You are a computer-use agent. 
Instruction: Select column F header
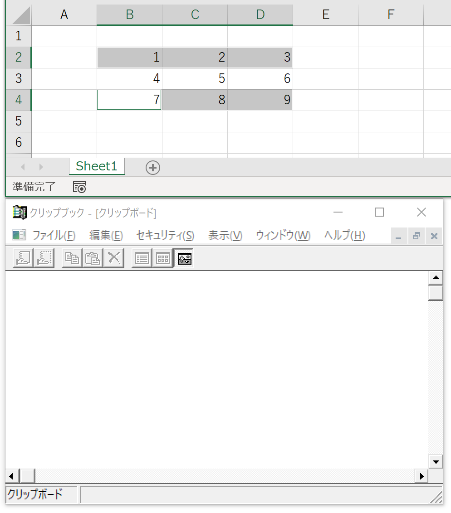391,15
